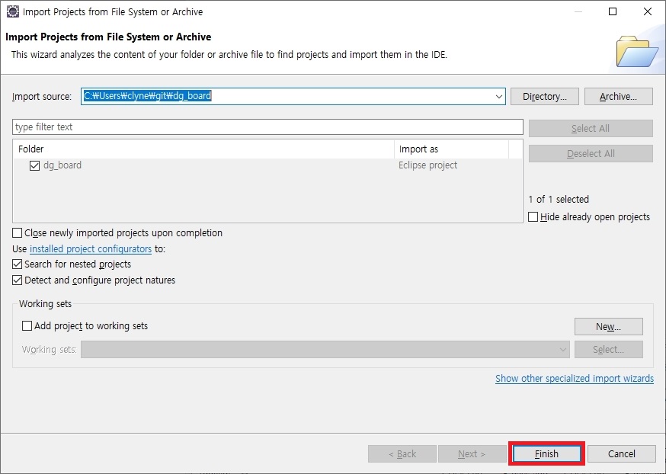Maximize the import dialog window

613,11
